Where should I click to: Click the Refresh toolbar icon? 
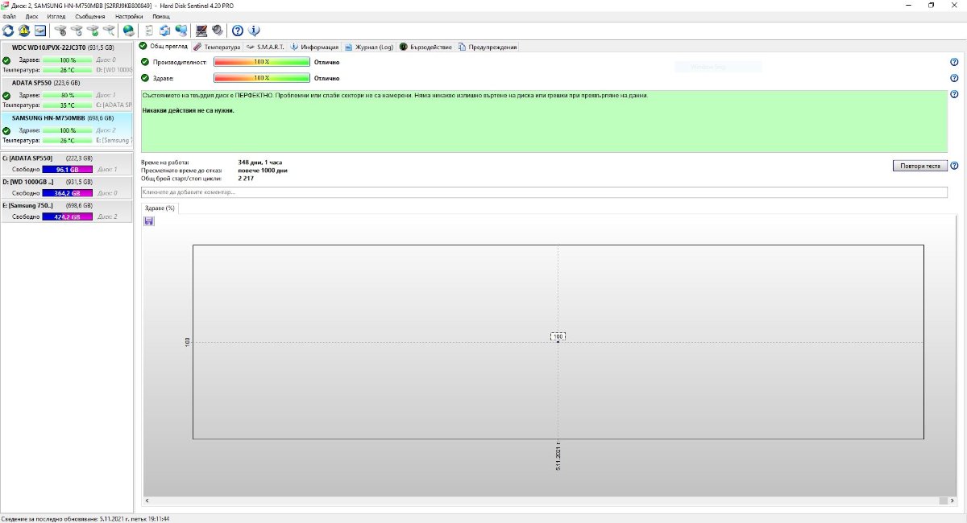coord(8,31)
